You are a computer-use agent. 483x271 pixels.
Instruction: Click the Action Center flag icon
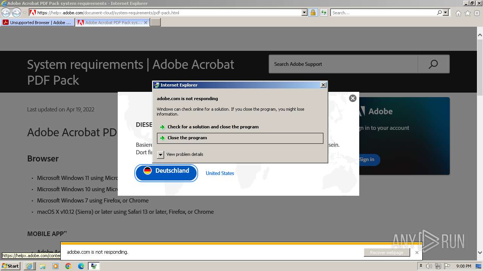447,266
